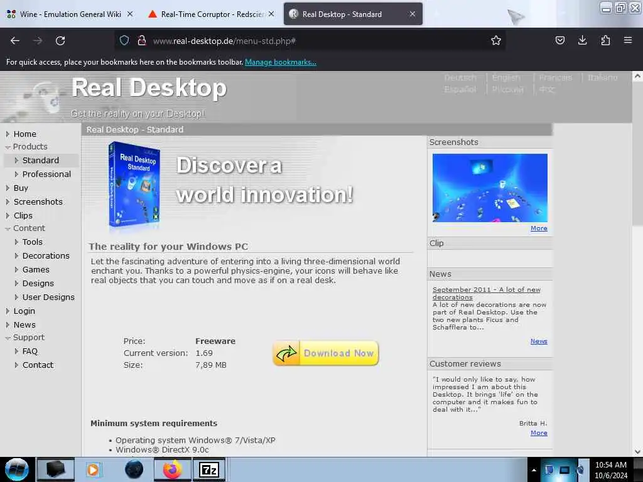
Task: Click the Download Now button
Action: click(326, 353)
